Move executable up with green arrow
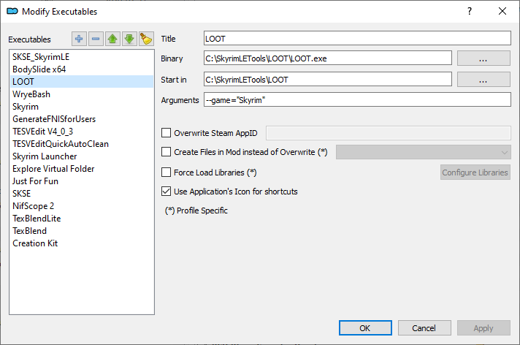This screenshot has width=520, height=345. point(112,39)
